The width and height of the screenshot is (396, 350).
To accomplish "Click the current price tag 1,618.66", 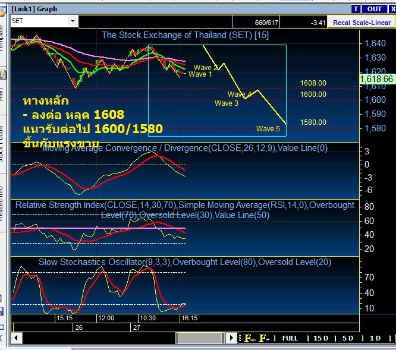I will (x=377, y=79).
